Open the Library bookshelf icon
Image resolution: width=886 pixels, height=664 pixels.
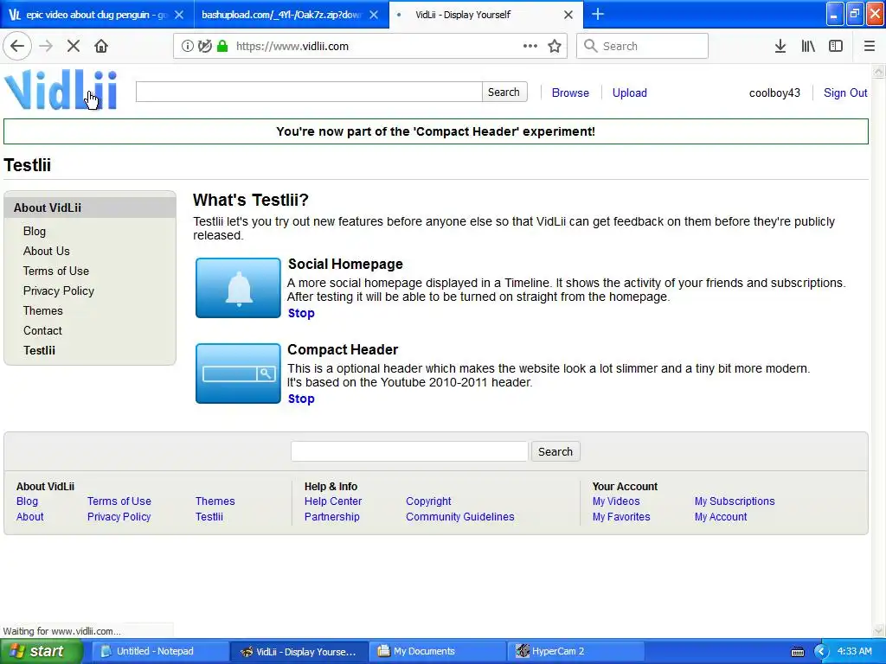808,46
